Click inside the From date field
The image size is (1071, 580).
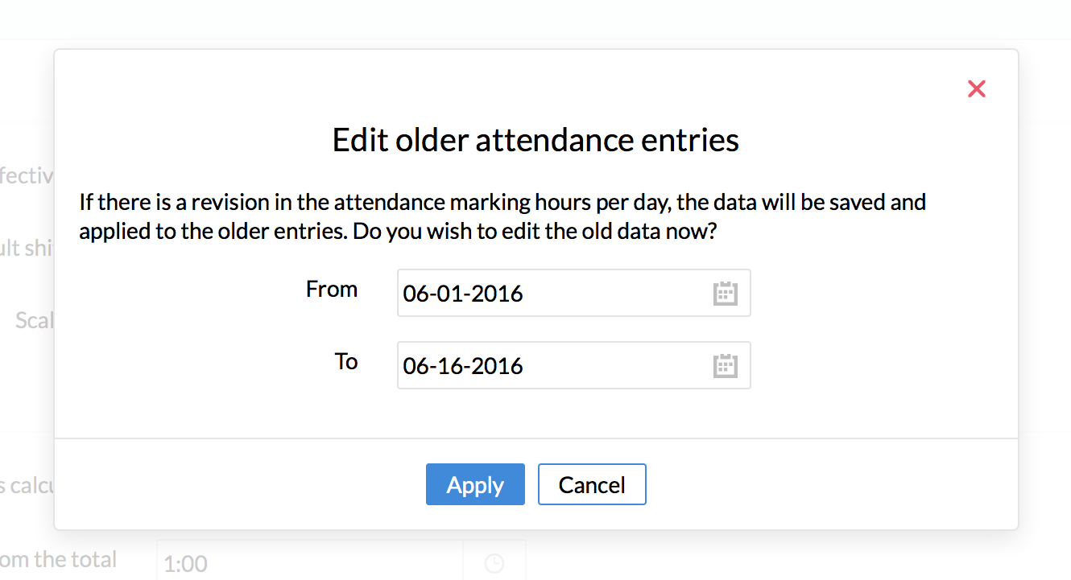(x=548, y=294)
